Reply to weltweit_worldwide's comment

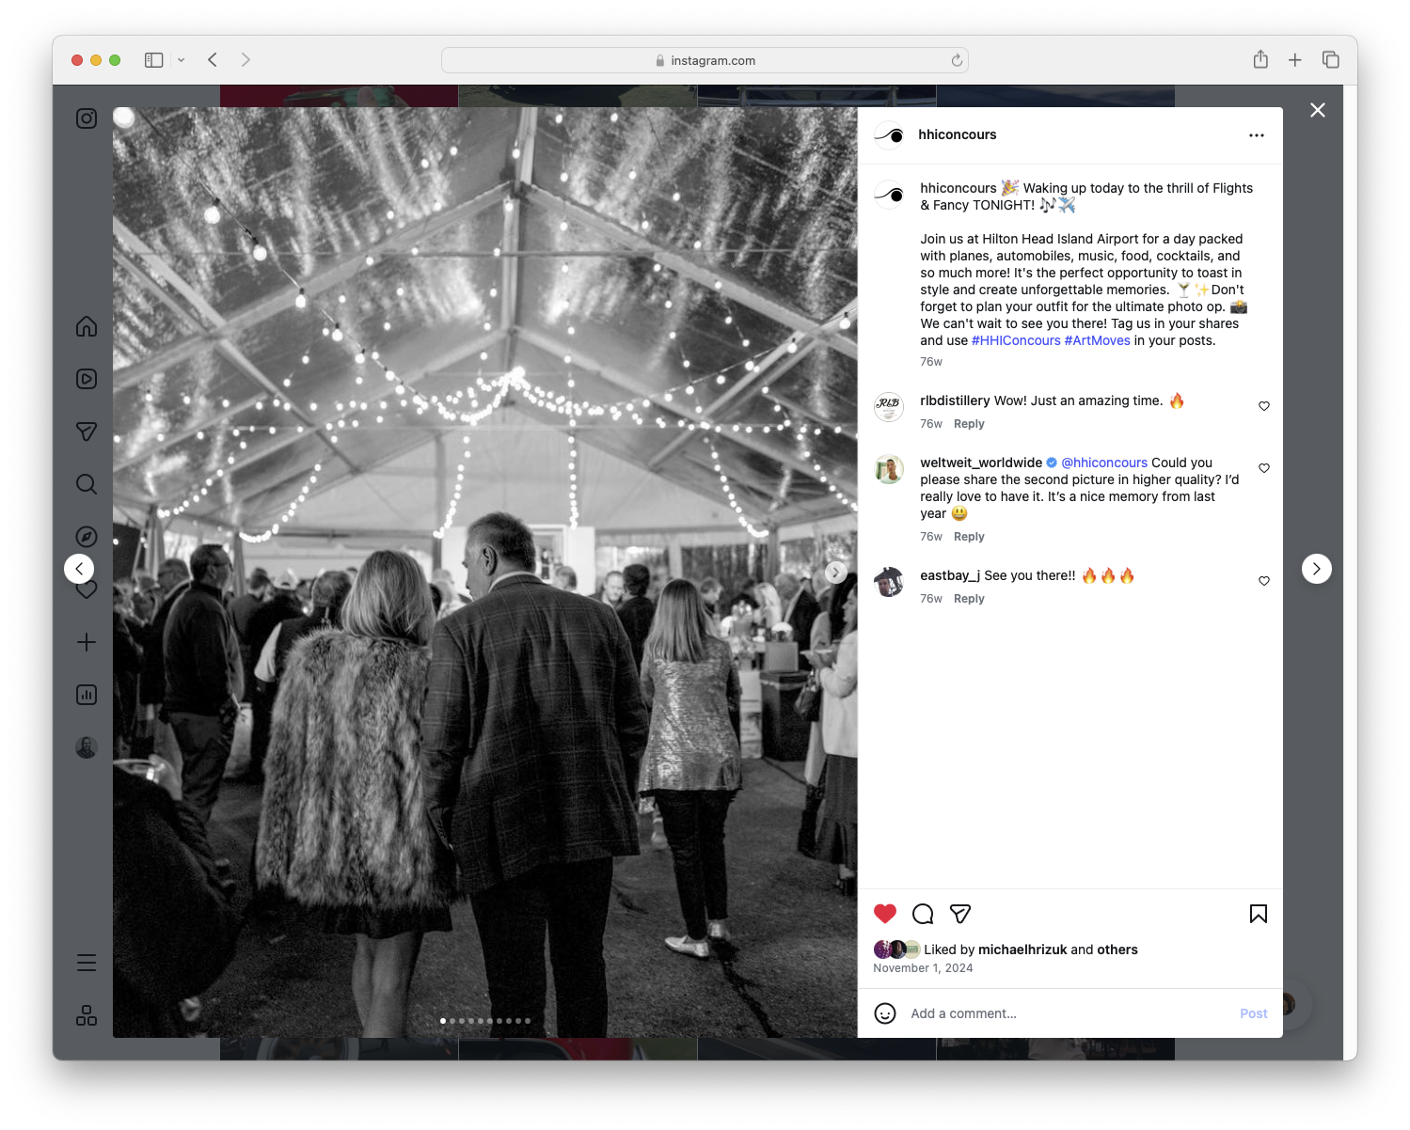[969, 536]
